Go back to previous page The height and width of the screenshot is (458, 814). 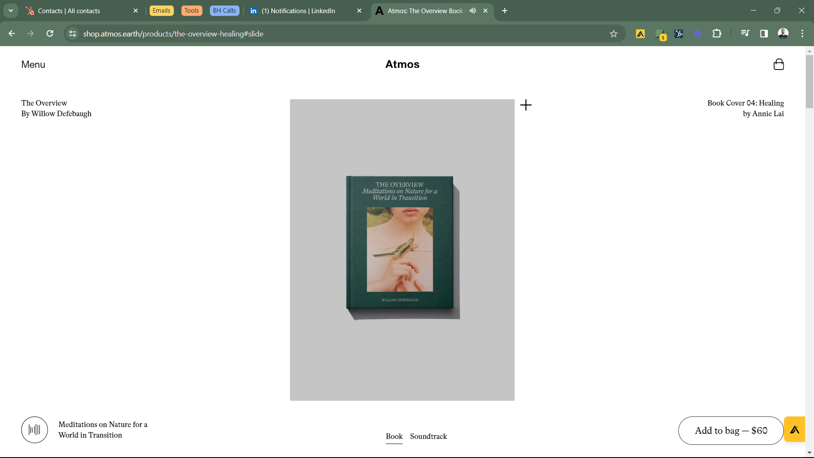pos(12,34)
